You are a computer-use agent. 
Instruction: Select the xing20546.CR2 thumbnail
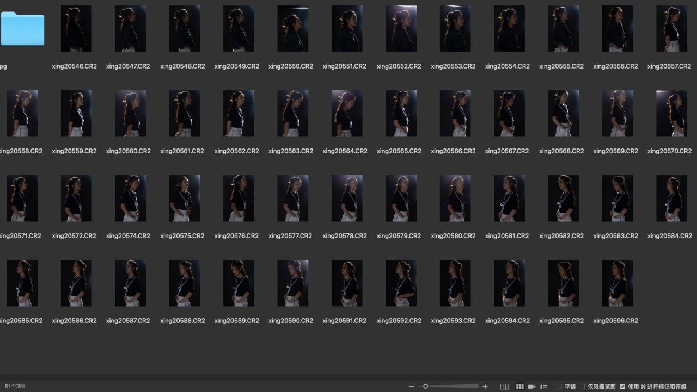(76, 29)
